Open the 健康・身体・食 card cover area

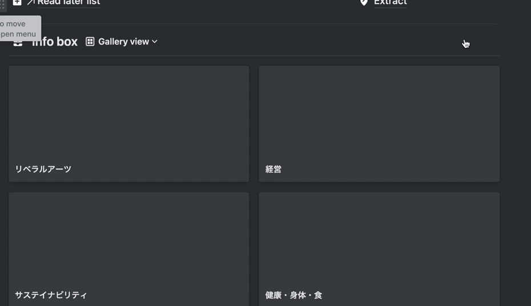tap(379, 237)
